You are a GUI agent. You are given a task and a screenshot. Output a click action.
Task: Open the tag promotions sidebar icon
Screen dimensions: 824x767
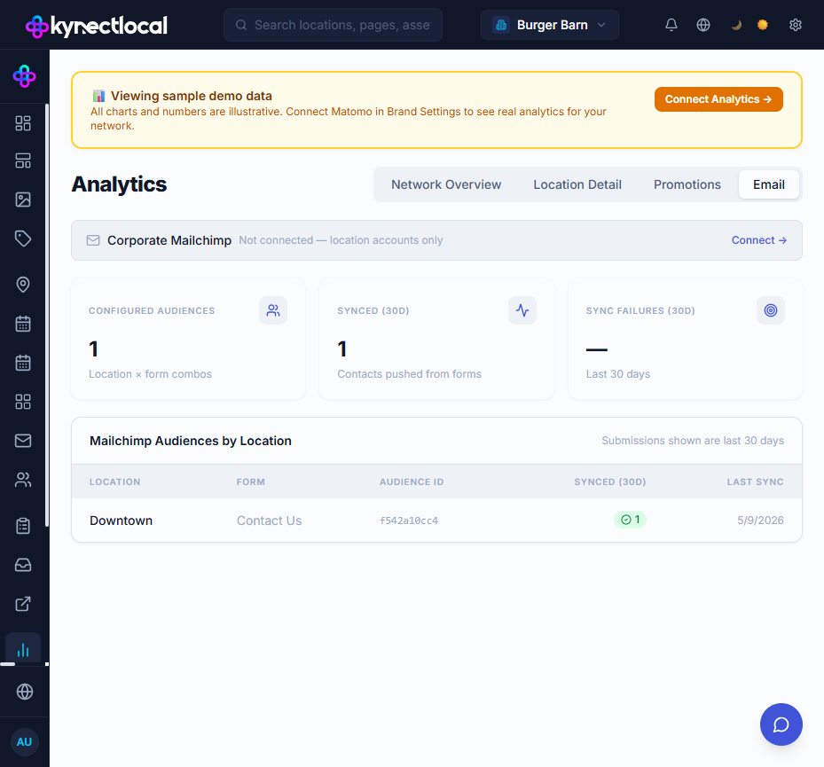(23, 239)
